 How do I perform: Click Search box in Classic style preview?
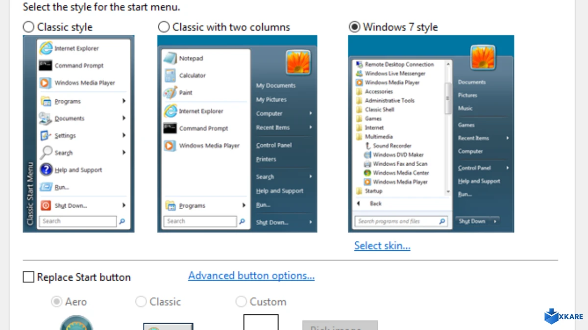[78, 221]
